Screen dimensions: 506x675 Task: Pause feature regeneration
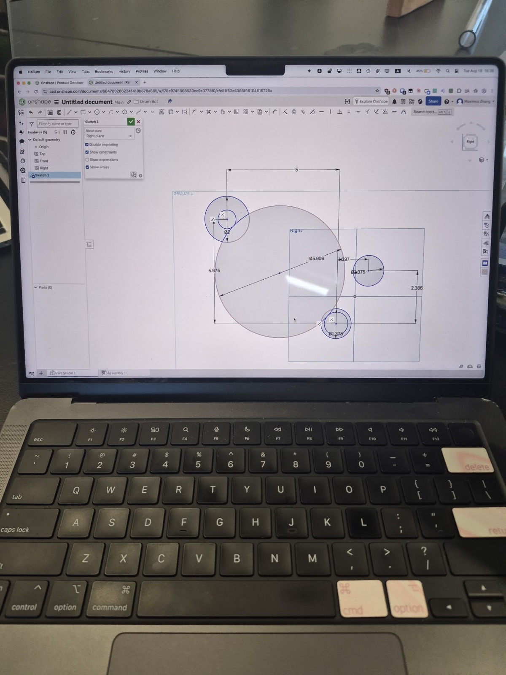[x=65, y=132]
